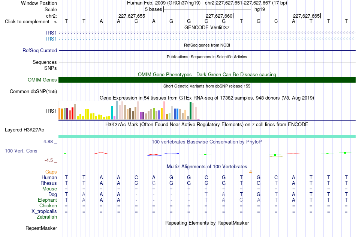Click the 'SNPs' track label
The image size is (356, 237).
pos(51,68)
